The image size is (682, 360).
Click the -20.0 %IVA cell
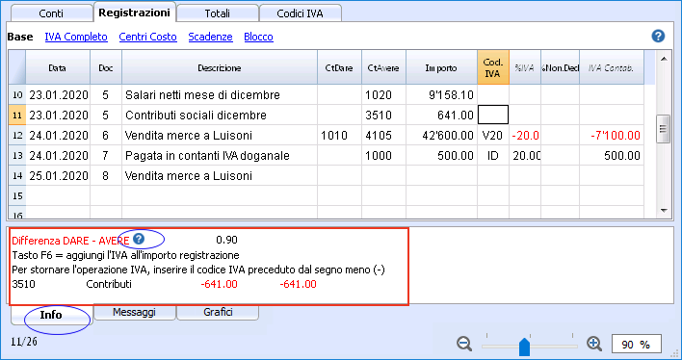pos(525,135)
